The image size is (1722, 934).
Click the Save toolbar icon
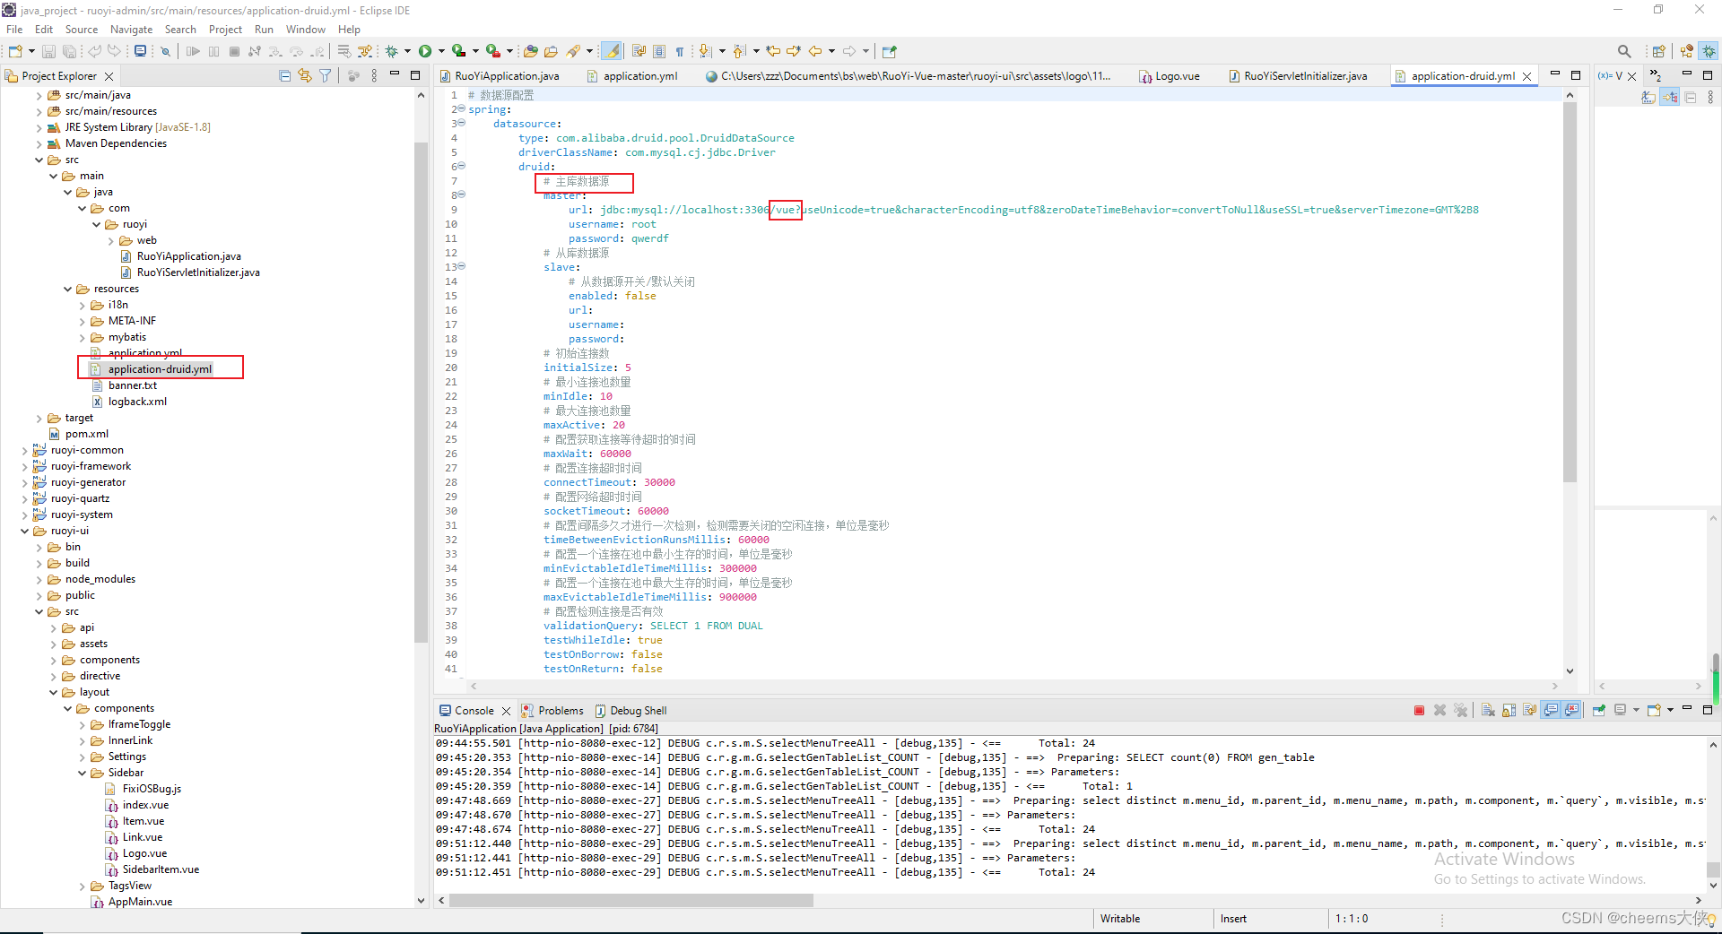[x=48, y=51]
